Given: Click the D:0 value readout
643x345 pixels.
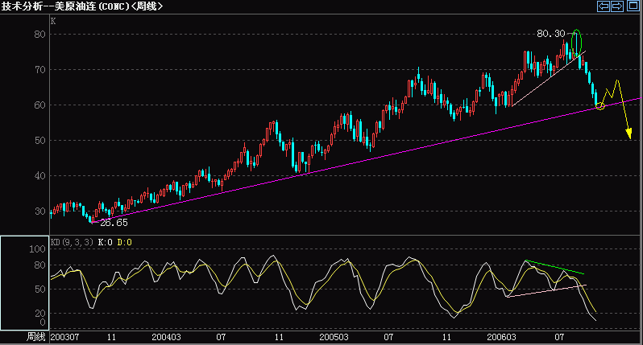Looking at the screenshot, I should click(x=125, y=241).
